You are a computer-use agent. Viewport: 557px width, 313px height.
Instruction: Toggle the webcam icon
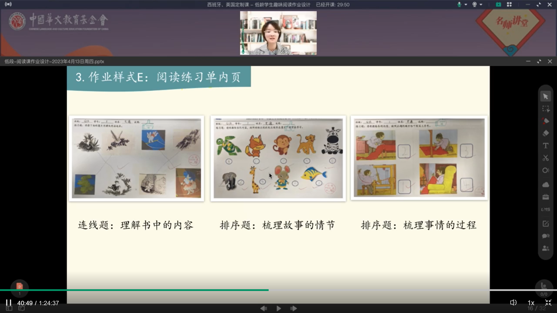click(x=475, y=4)
